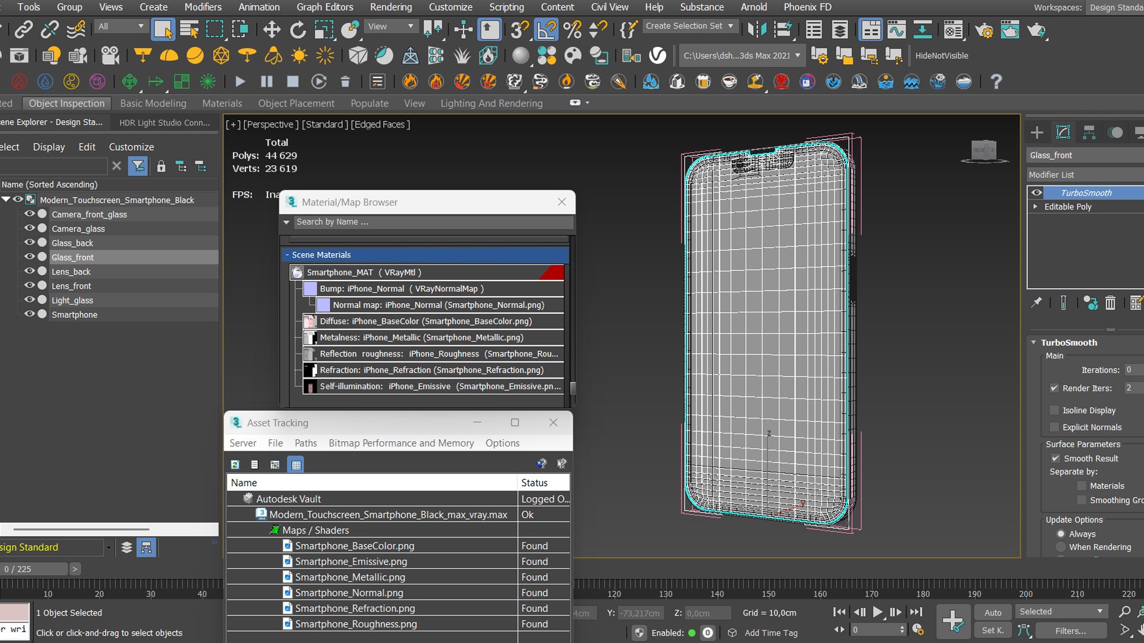Hide the Glass_back object
1144x643 pixels.
(29, 242)
